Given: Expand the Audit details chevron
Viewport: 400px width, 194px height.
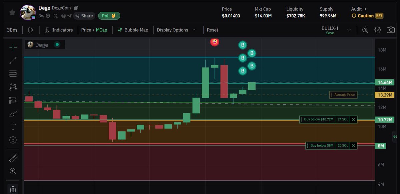Looking at the screenshot, I should tap(365, 9).
